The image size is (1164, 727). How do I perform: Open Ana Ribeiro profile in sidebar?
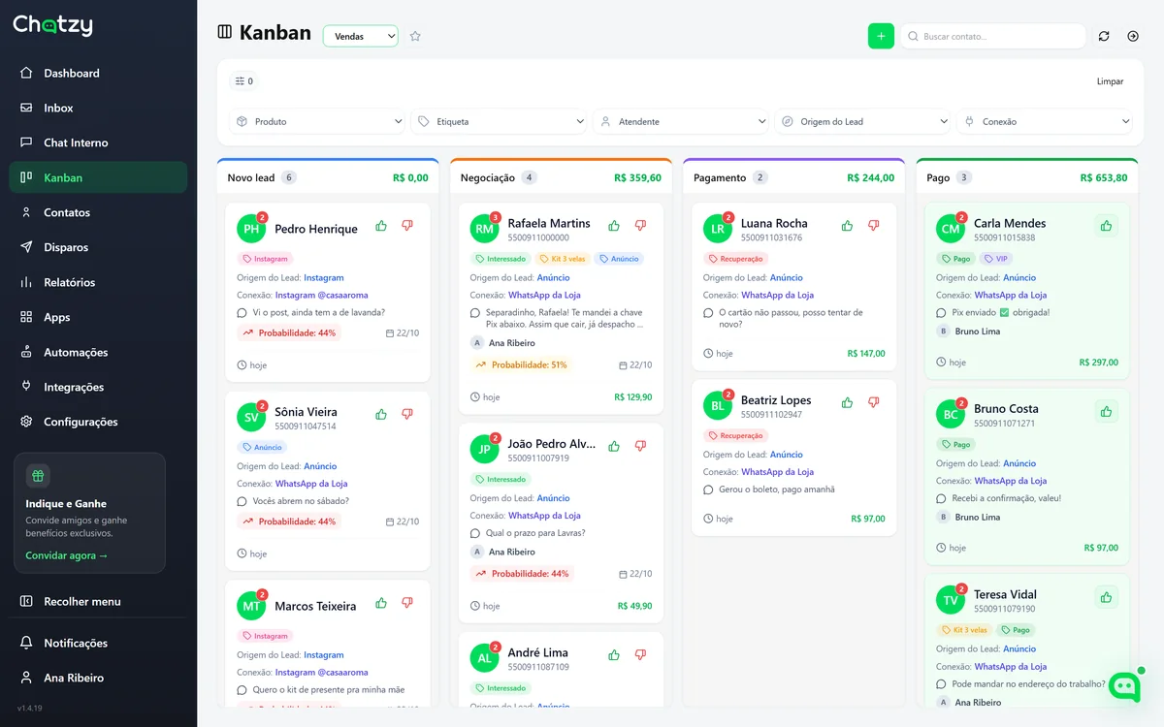point(98,678)
